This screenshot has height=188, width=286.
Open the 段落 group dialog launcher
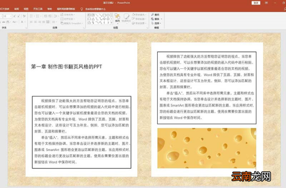(84, 28)
